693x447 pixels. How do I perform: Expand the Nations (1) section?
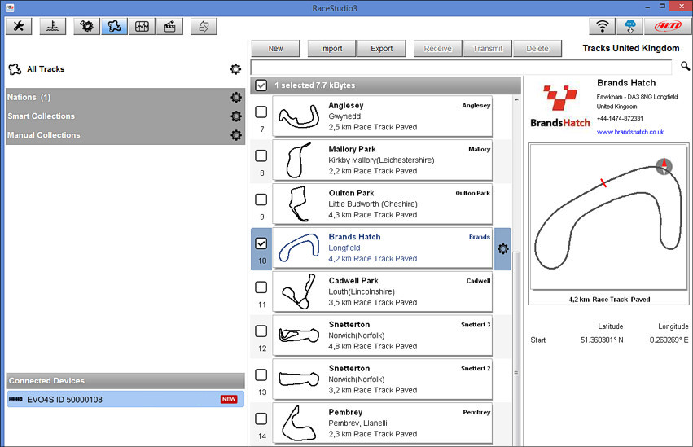[125, 97]
